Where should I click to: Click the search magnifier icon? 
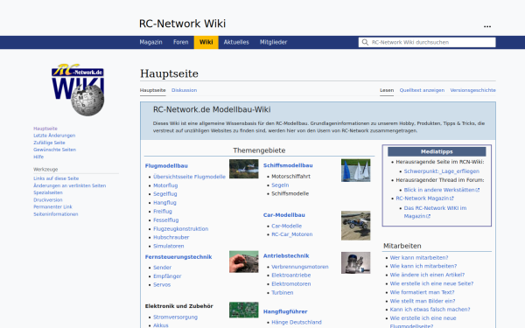[365, 42]
